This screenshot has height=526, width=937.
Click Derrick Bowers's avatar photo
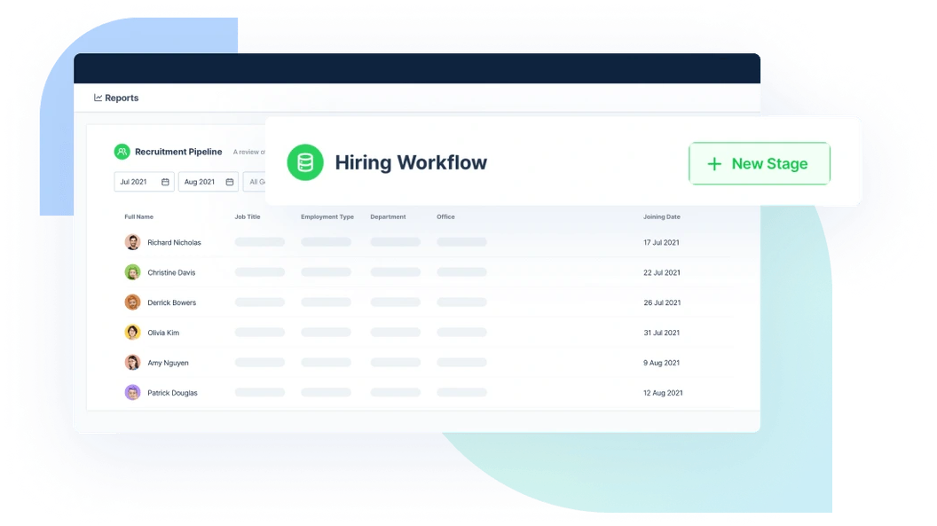pos(132,302)
